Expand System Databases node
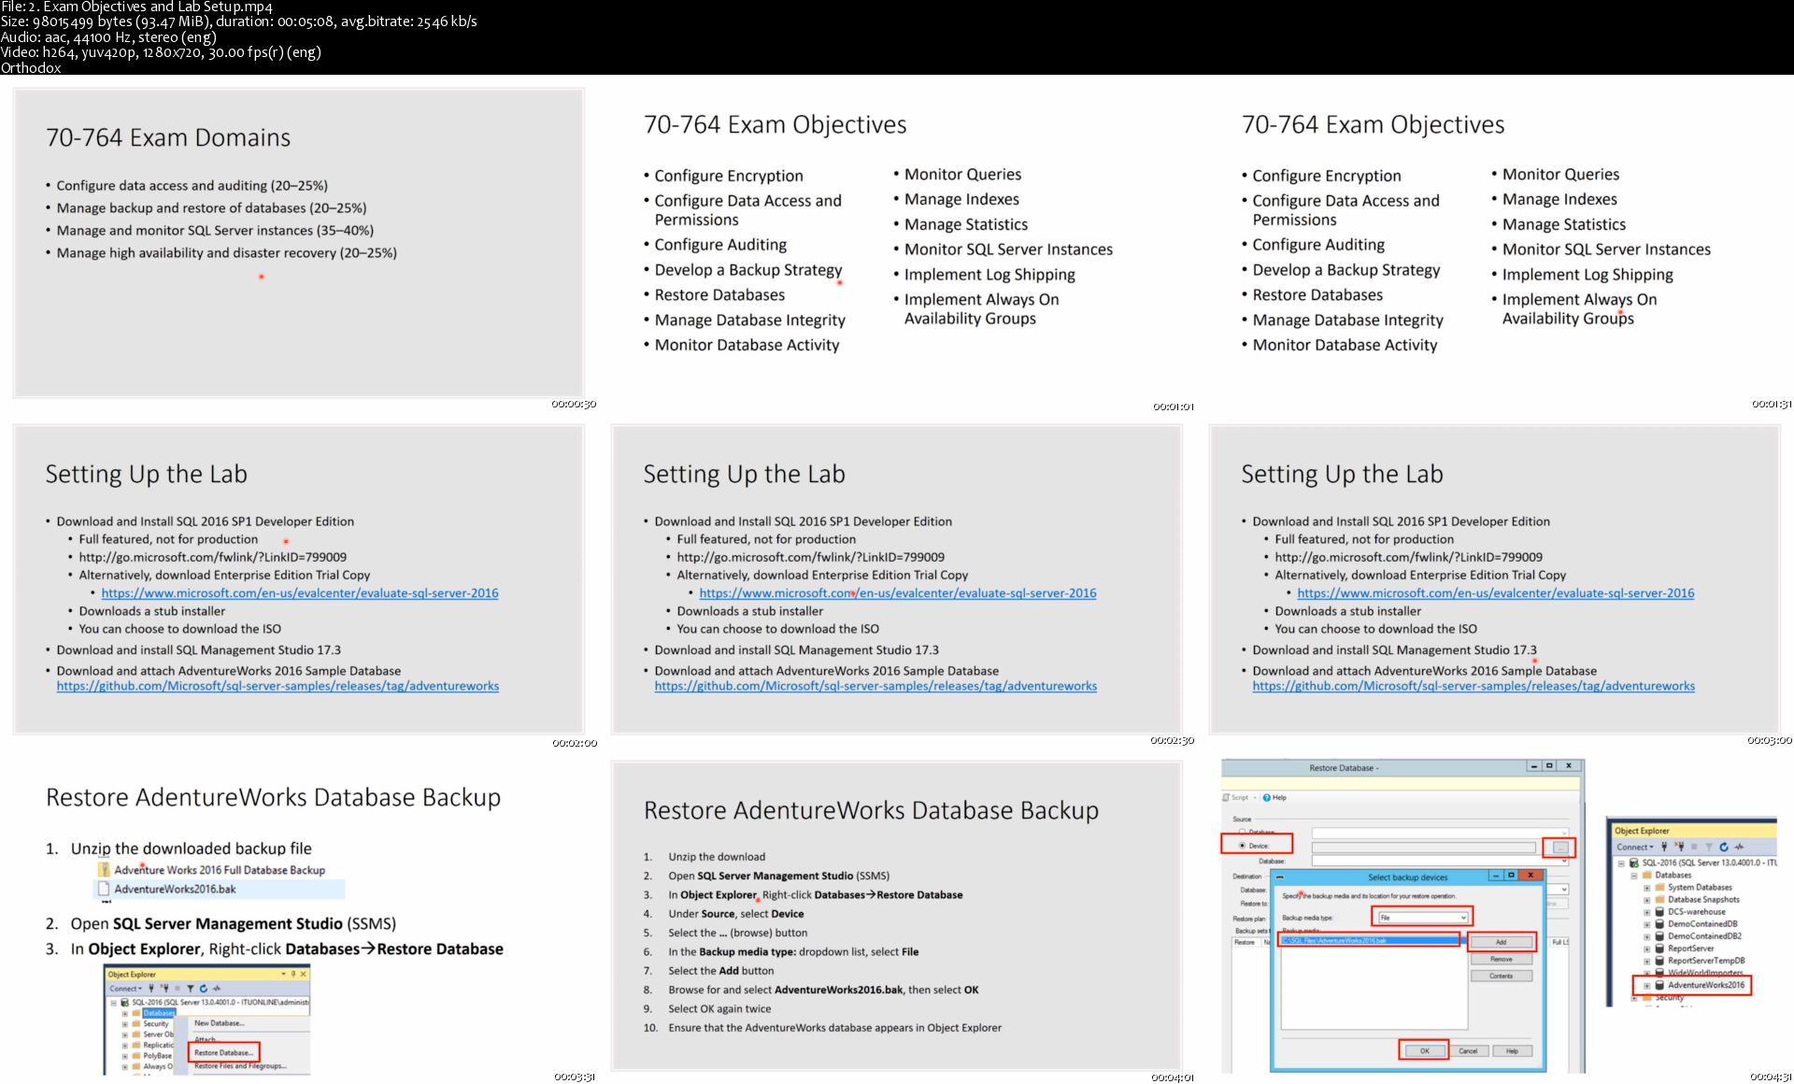Viewport: 1794px width, 1084px height. tap(1646, 887)
